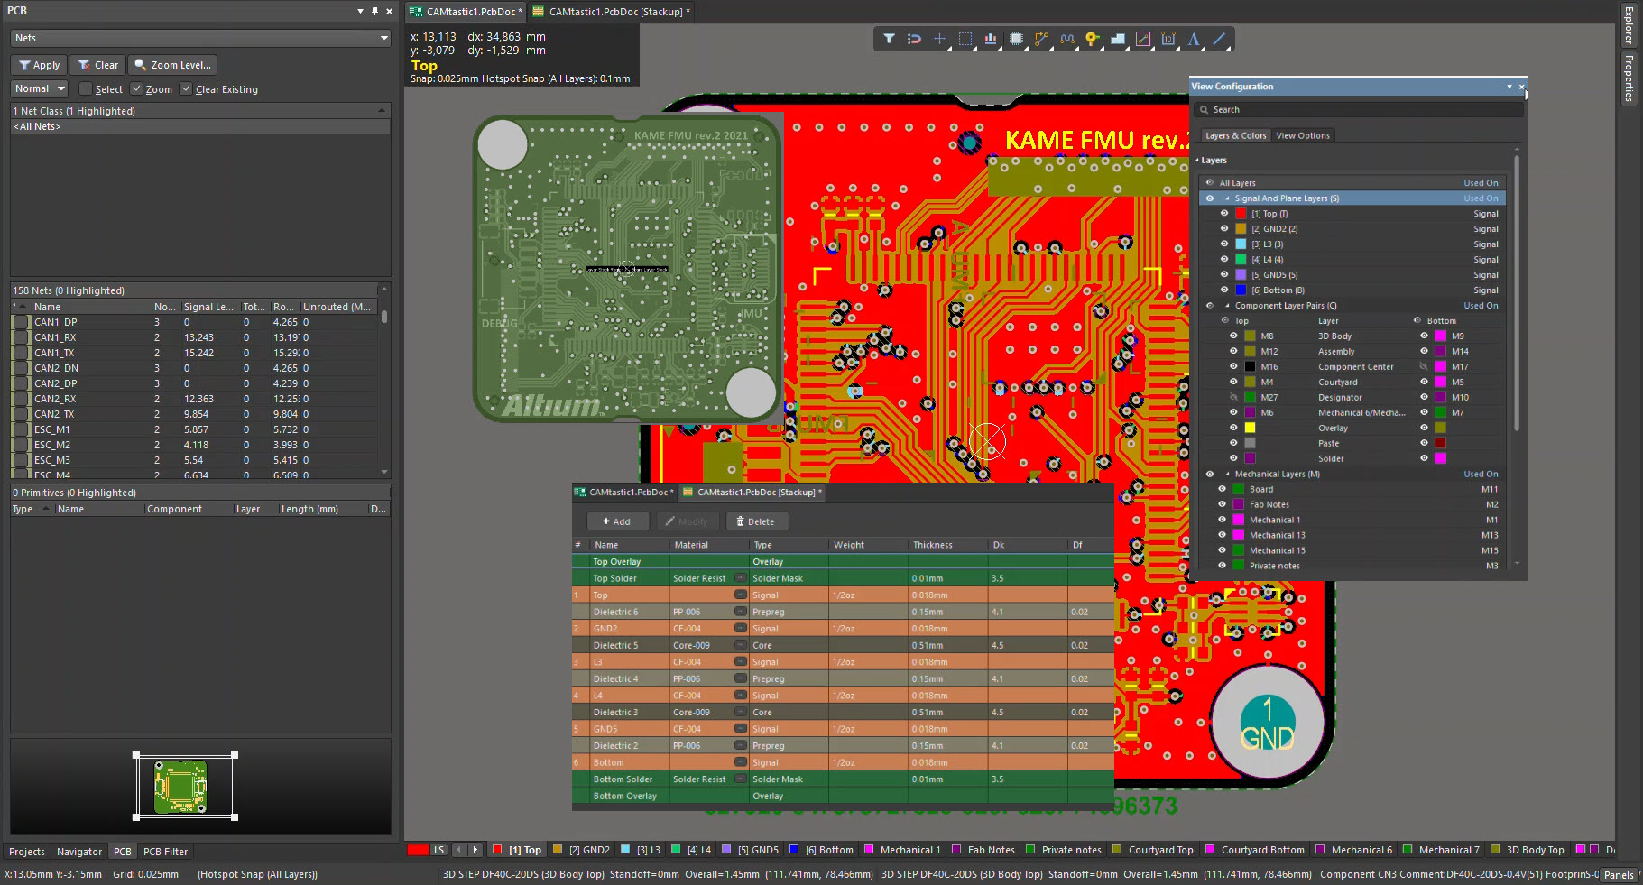Click the Clear filter button
1643x885 pixels.
point(97,65)
